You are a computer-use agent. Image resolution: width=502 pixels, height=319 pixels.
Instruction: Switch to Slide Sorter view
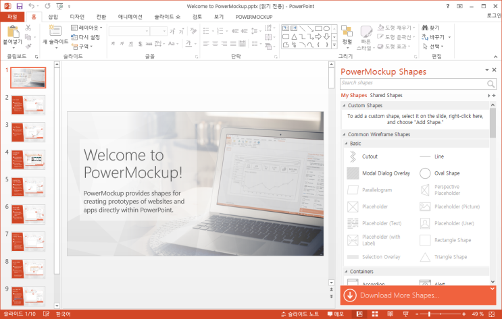pyautogui.click(x=374, y=314)
